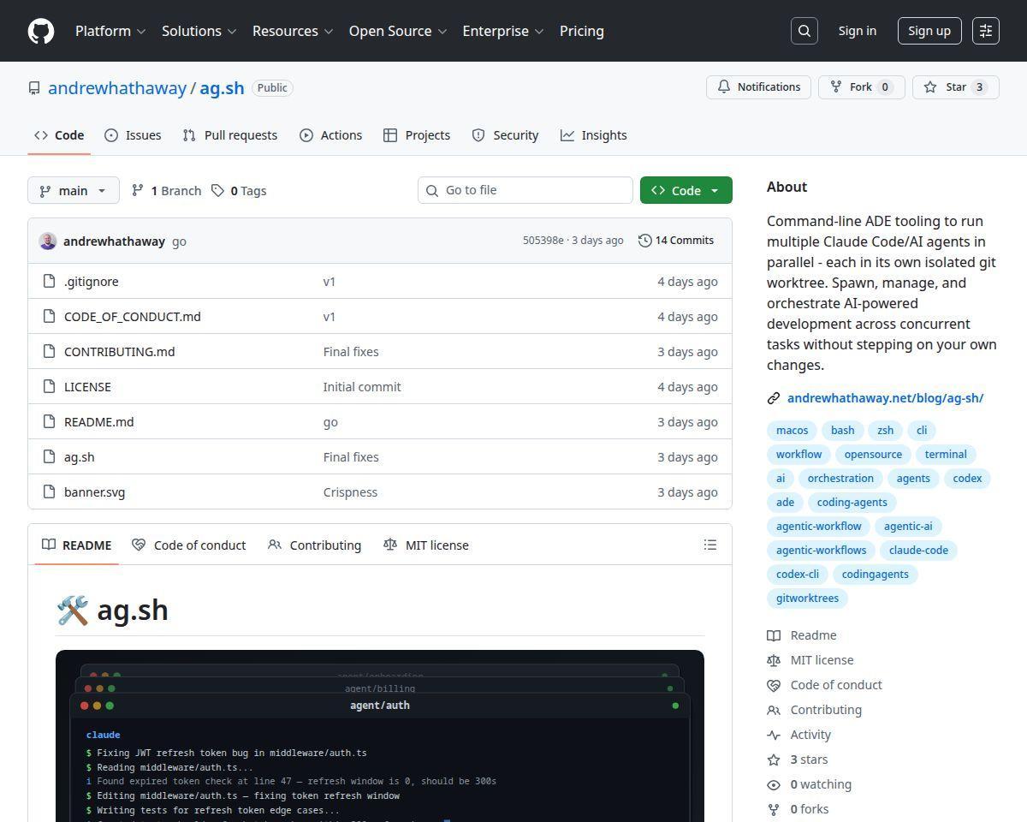The image size is (1027, 822).
Task: Open search using the magnifier icon
Action: pos(803,31)
